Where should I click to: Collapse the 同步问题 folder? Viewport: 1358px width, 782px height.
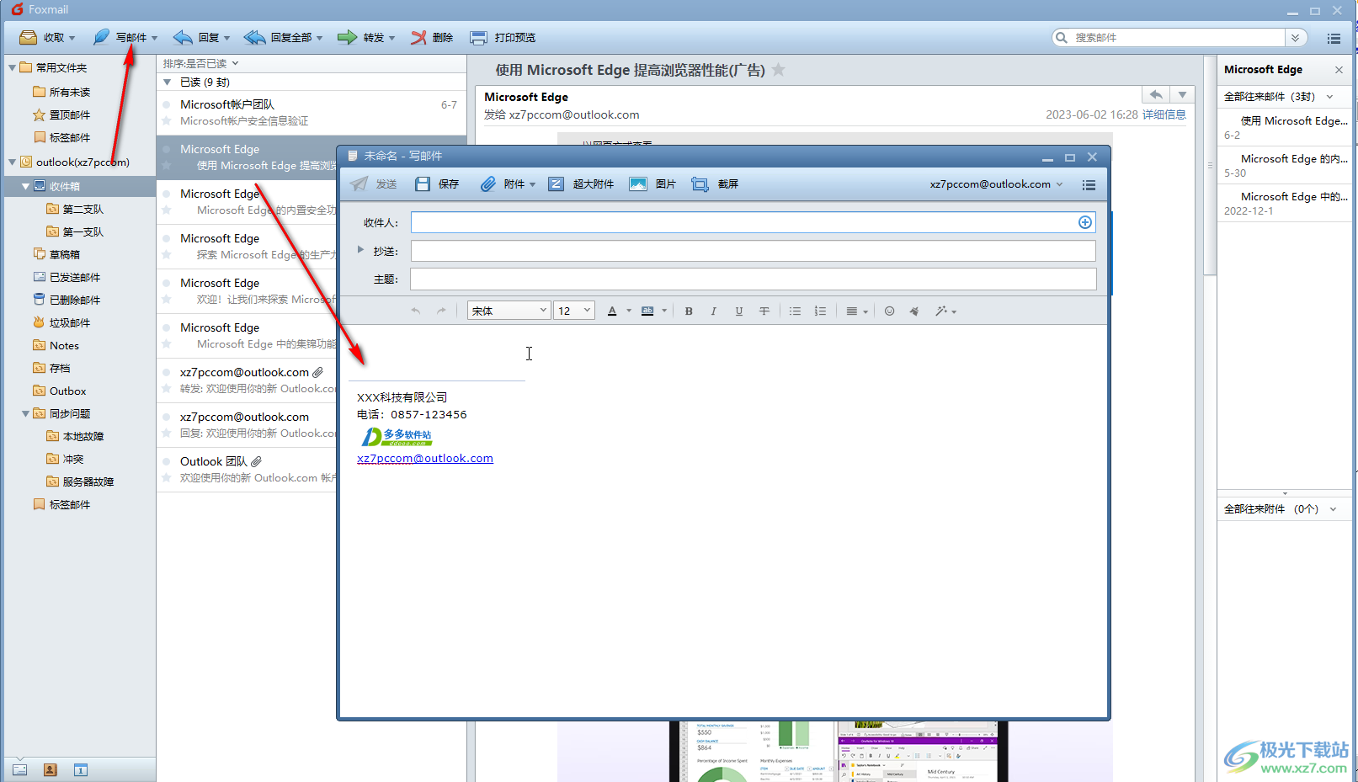(25, 413)
